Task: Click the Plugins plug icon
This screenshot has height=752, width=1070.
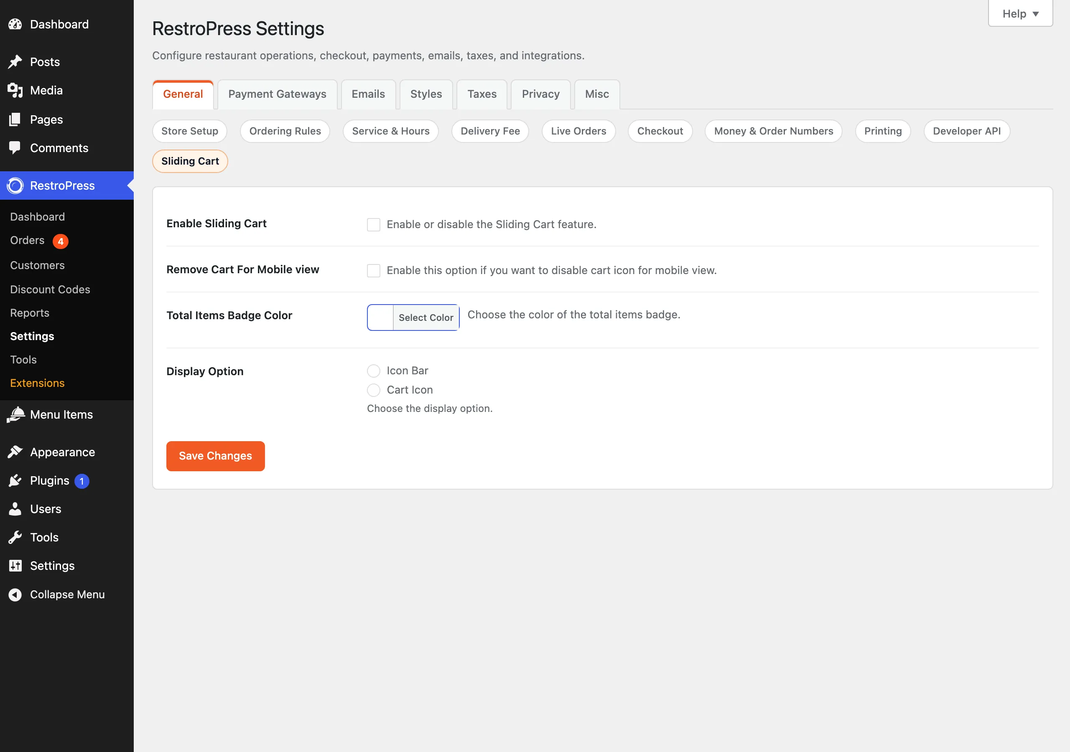Action: [15, 480]
